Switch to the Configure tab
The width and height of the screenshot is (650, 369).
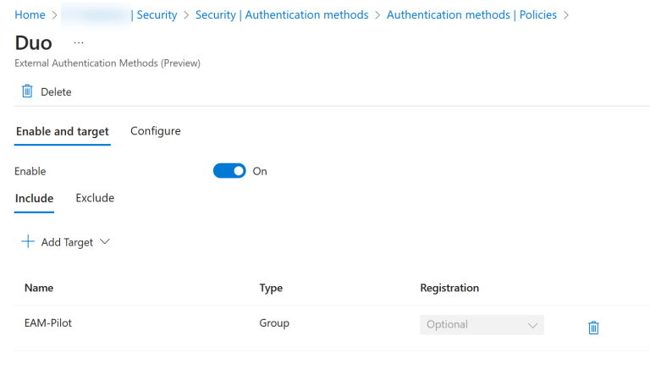click(x=155, y=131)
